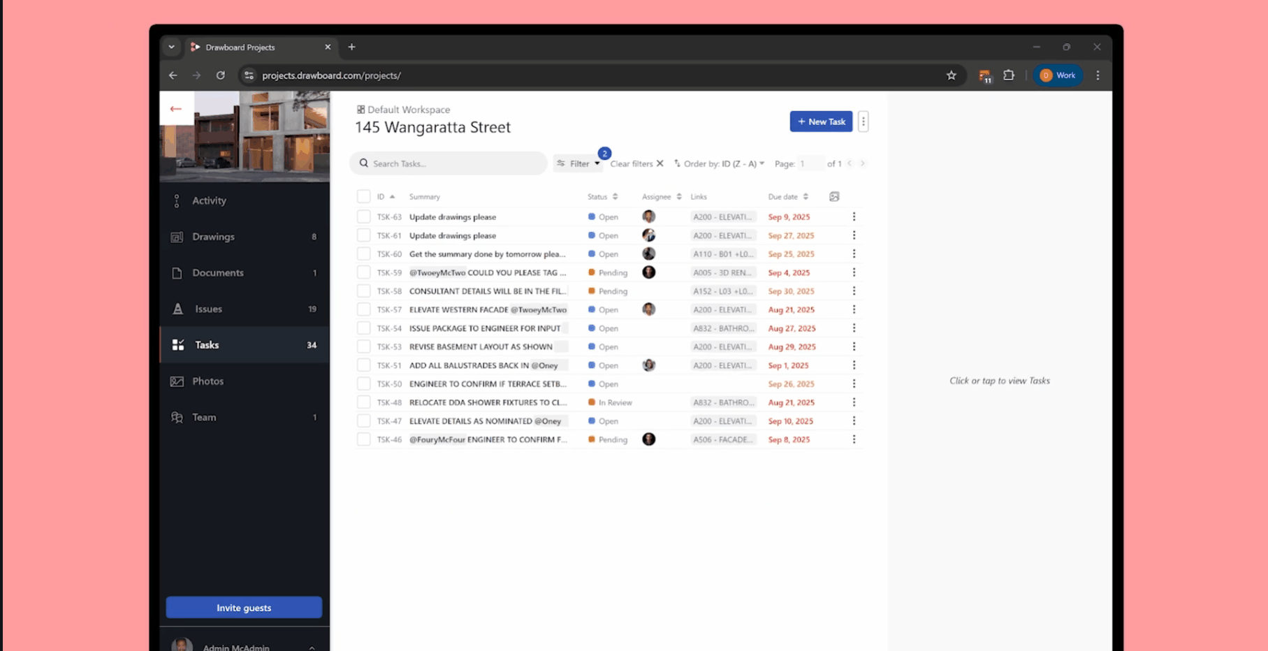Open row actions menu for TSK-48

click(x=854, y=402)
